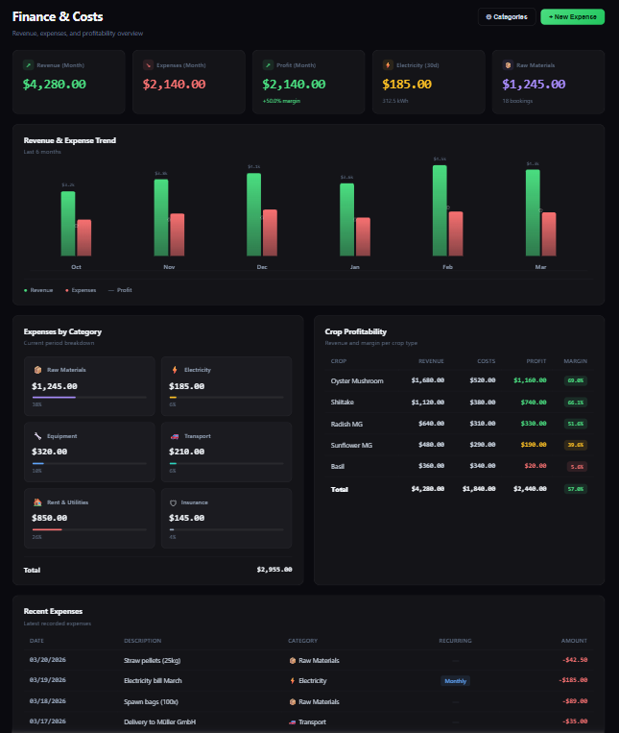Click the Electricity lightning bolt card icon
This screenshot has width=619, height=733.
389,65
